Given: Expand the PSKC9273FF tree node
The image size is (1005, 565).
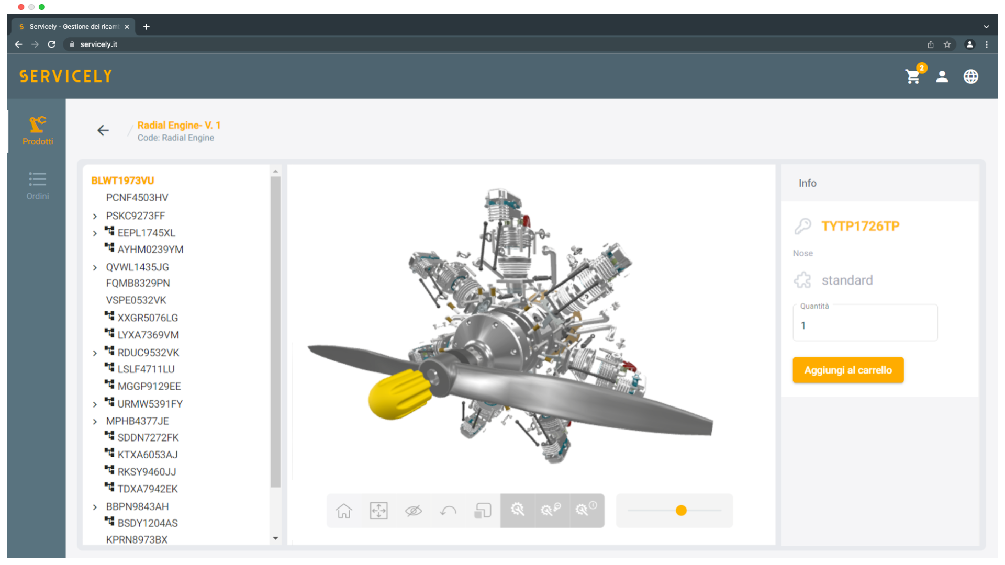Looking at the screenshot, I should [95, 216].
